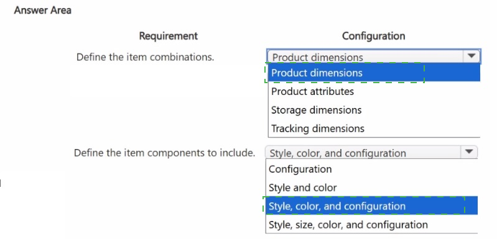The width and height of the screenshot is (497, 239).
Task: Click 'Define the item components to include' label
Action: (x=164, y=153)
